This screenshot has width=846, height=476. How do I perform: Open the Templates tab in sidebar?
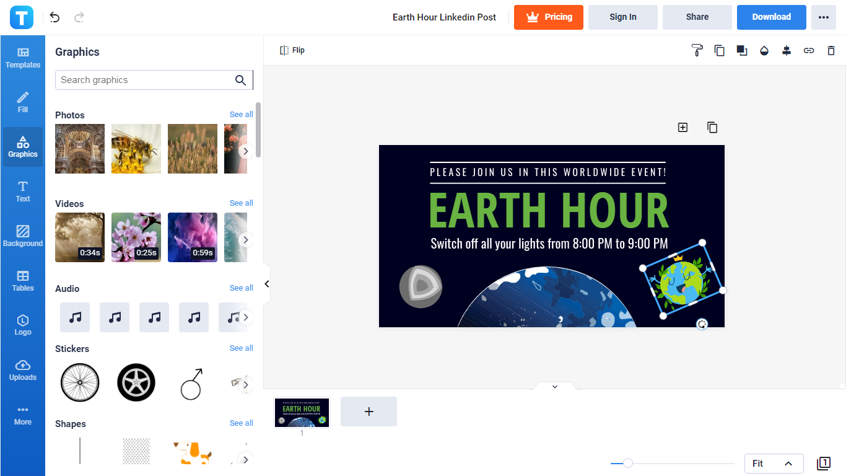pos(23,58)
